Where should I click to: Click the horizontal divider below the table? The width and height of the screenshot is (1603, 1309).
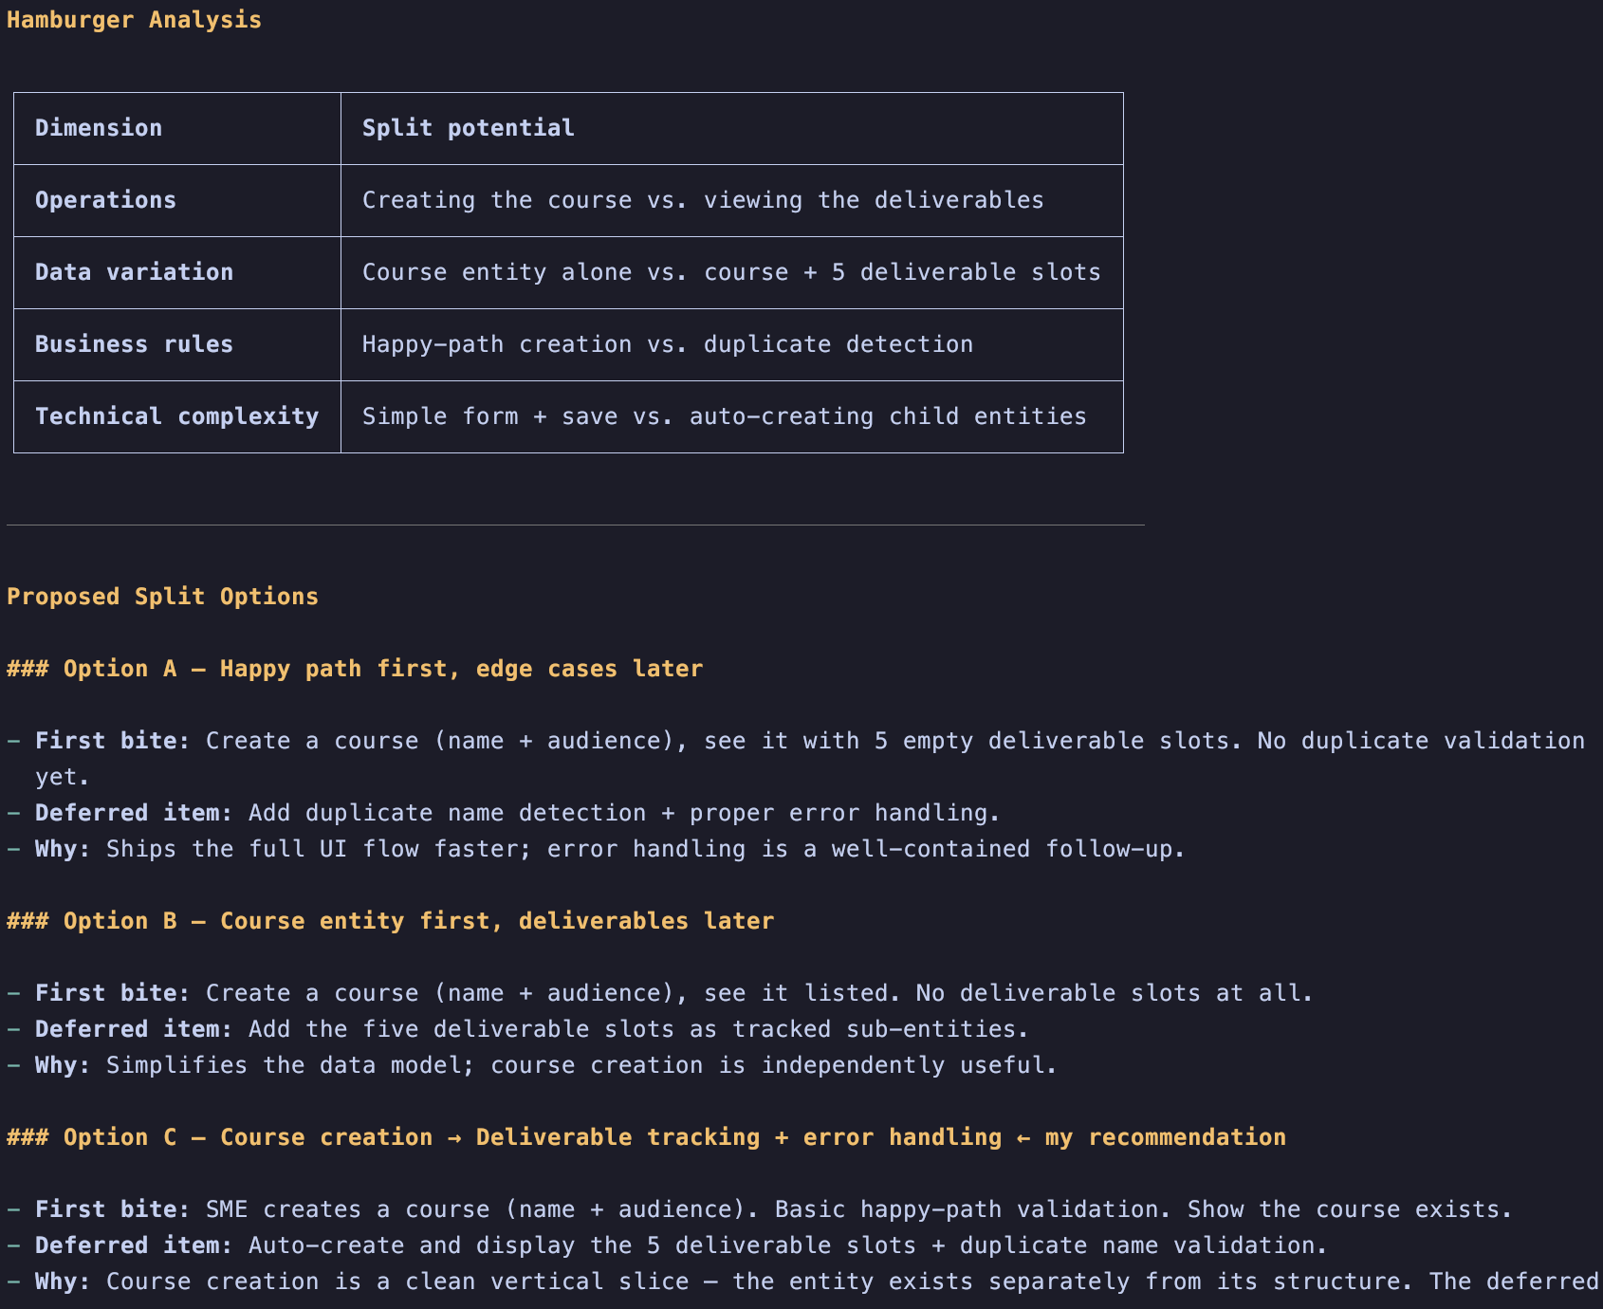pyautogui.click(x=576, y=525)
